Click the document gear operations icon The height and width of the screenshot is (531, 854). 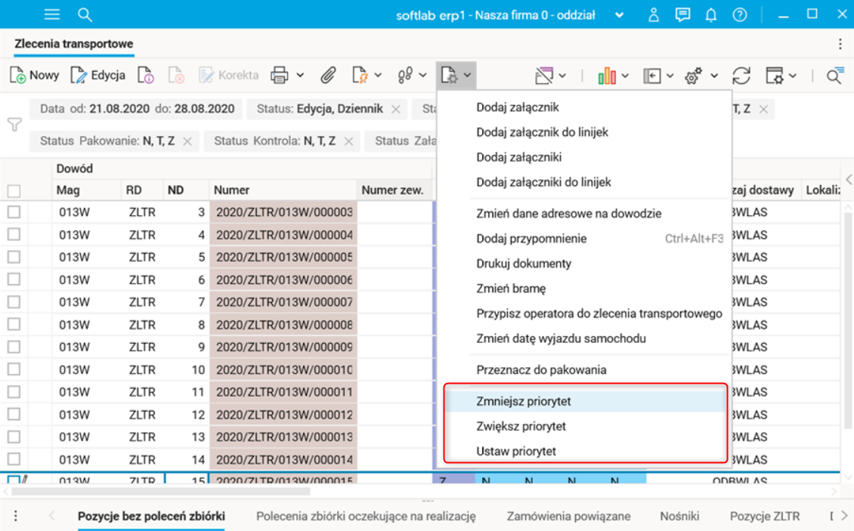450,76
